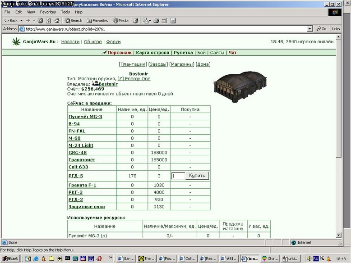Click the page scrollbar down arrow
The width and height of the screenshot is (351, 263).
(x=338, y=235)
